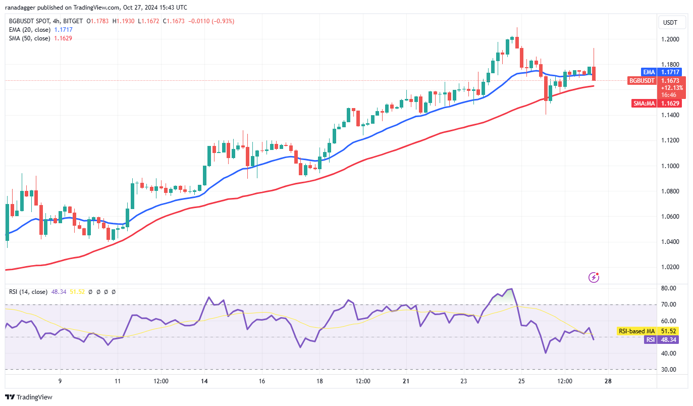Screen dimensions: 693x406
Task: Click the TradingView logo at bottom left
Action: [29, 397]
